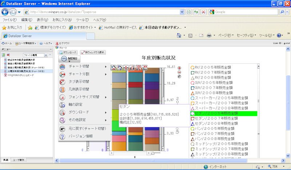Open ダウンロード submenu in MENU list
Screen dimensions: 291x170
(x=84, y=112)
